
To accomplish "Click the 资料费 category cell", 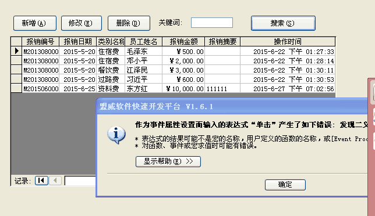I will [x=111, y=88].
